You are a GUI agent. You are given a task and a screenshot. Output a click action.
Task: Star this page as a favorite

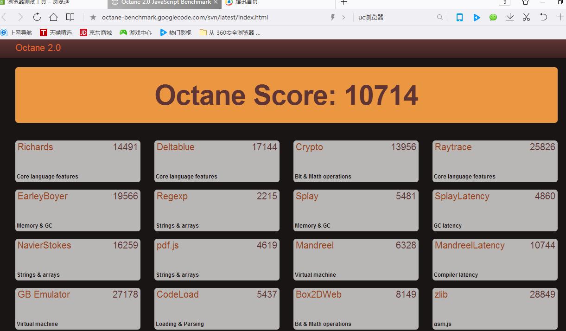[93, 17]
